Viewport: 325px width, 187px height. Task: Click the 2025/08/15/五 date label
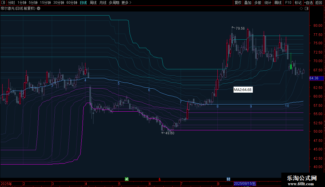[245, 184]
